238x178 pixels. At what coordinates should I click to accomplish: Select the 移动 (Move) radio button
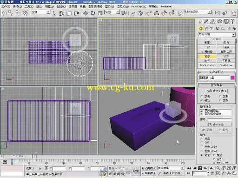coord(202,101)
